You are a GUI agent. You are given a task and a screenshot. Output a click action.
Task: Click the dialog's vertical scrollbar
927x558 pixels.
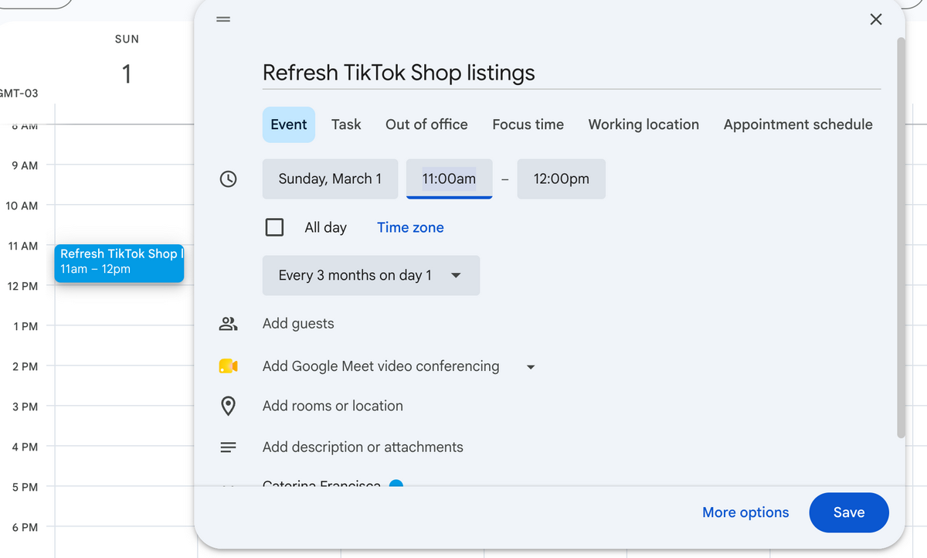901,238
